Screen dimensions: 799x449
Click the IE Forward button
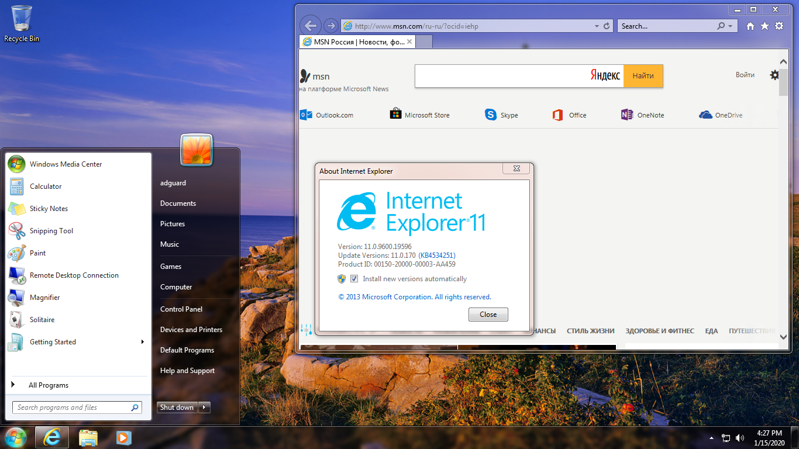331,26
